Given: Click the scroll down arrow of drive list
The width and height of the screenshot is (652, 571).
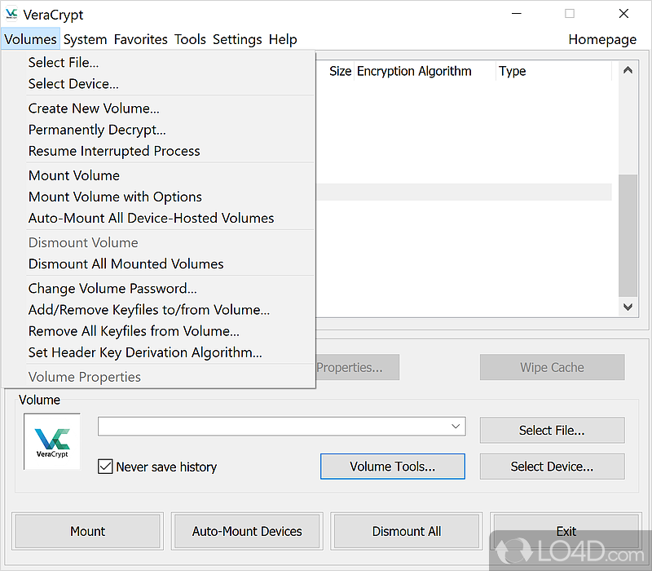Looking at the screenshot, I should click(x=628, y=307).
